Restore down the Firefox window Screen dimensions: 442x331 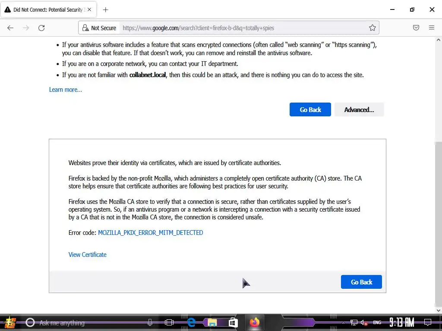pos(412,9)
